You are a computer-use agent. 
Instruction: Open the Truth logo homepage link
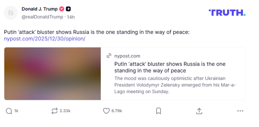point(227,13)
